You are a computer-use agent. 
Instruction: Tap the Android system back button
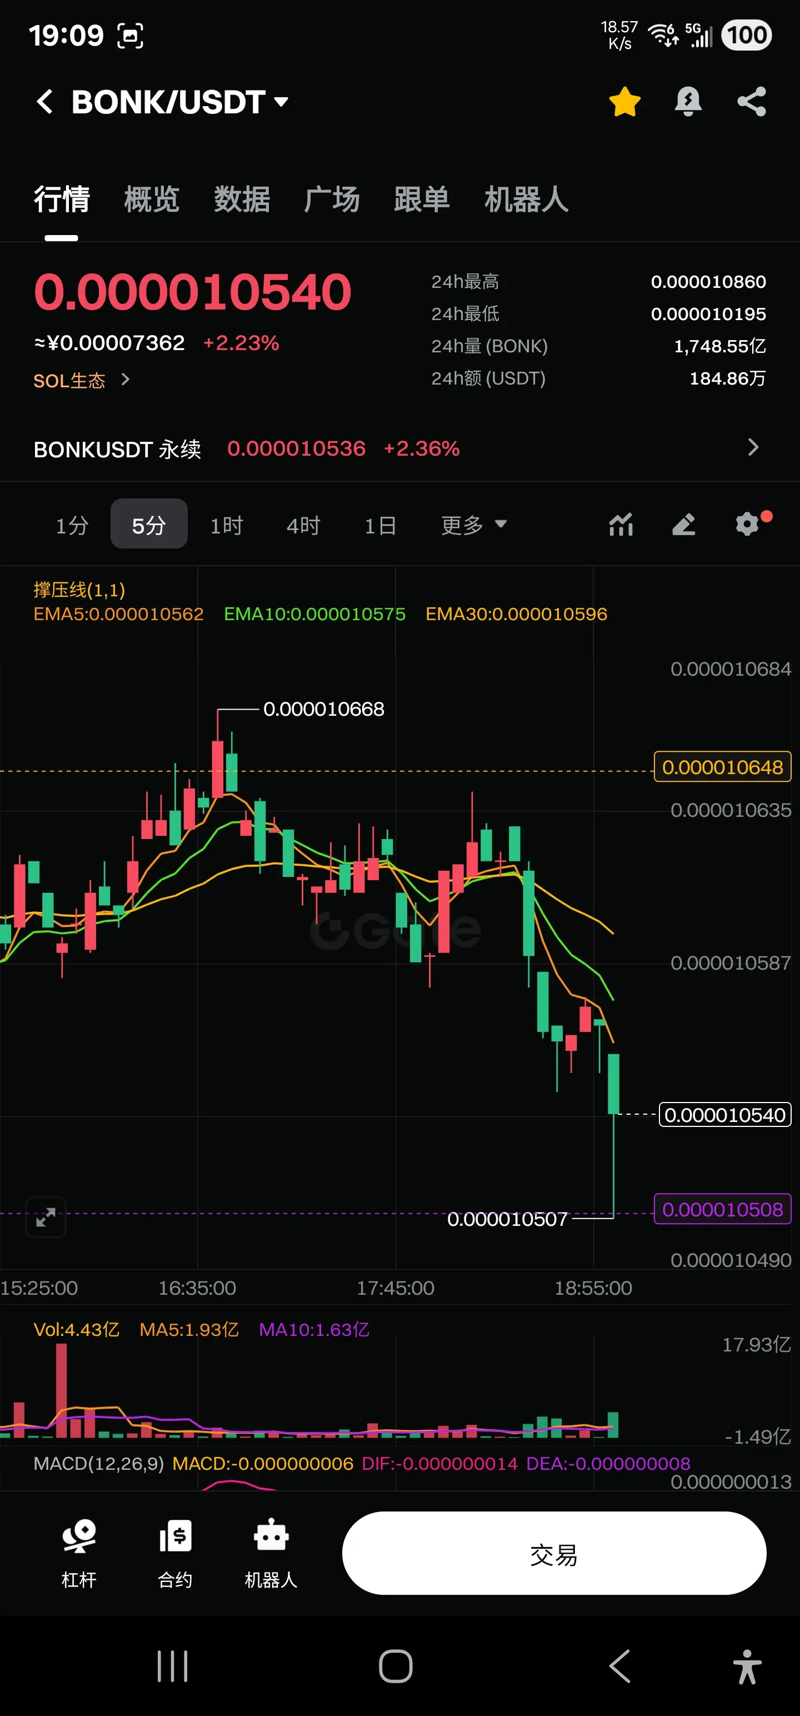(619, 1667)
